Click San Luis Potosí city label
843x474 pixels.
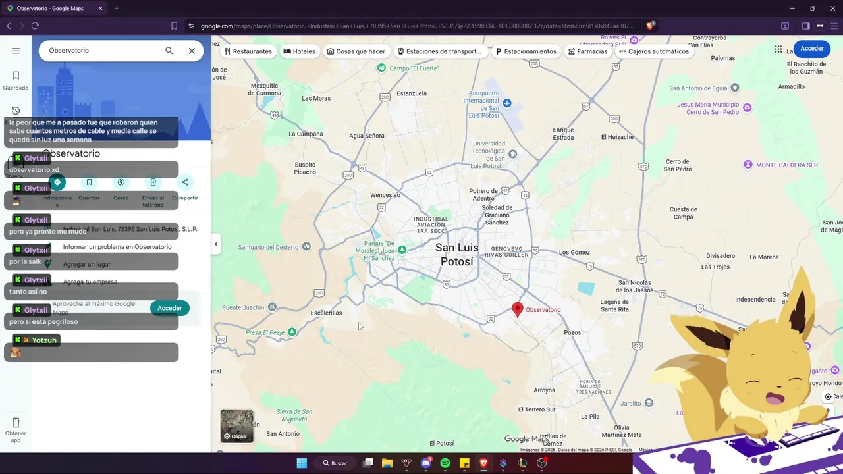tap(457, 255)
